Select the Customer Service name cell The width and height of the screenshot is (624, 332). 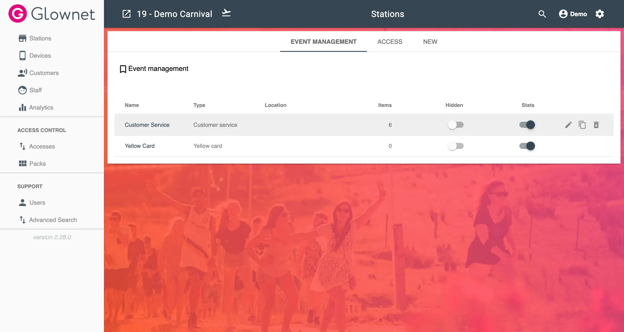click(147, 125)
